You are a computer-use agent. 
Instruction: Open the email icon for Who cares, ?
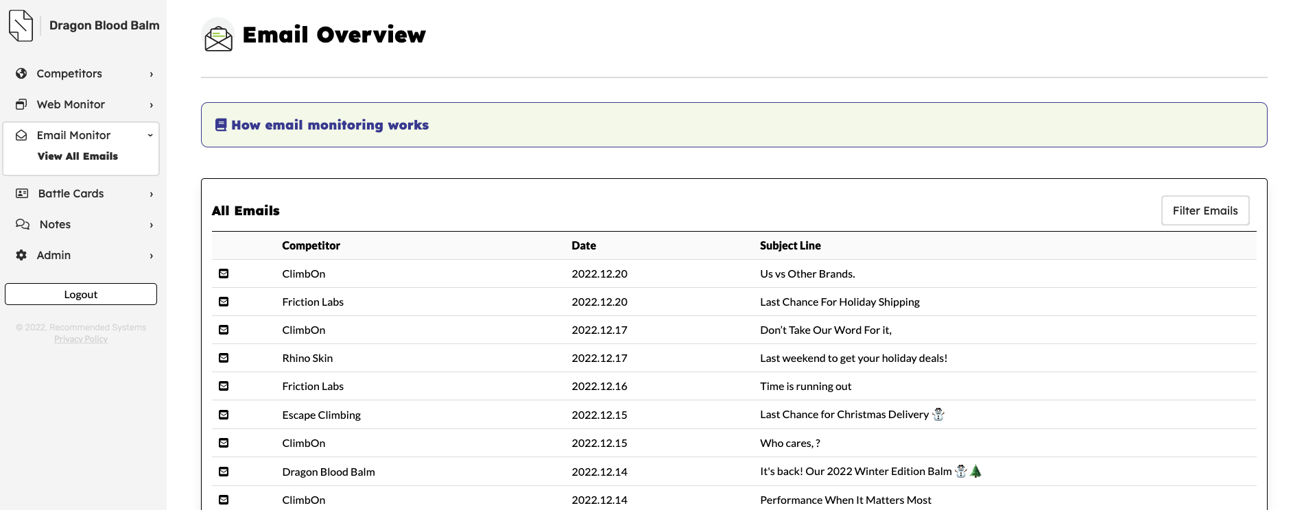click(x=224, y=443)
